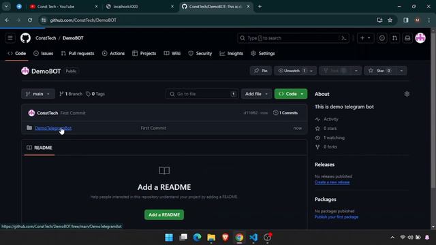Screen dimensions: 436x245
Task: Expand the Unwatch notification options dropdown
Action: (311, 71)
